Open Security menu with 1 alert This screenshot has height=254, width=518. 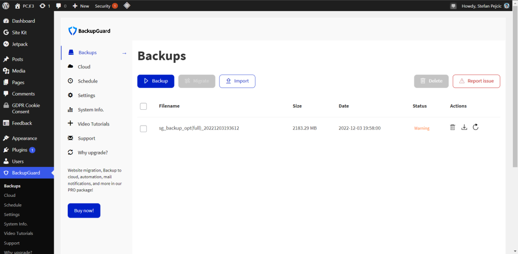click(x=106, y=6)
